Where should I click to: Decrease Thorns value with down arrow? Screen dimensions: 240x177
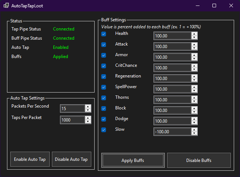(194, 102)
